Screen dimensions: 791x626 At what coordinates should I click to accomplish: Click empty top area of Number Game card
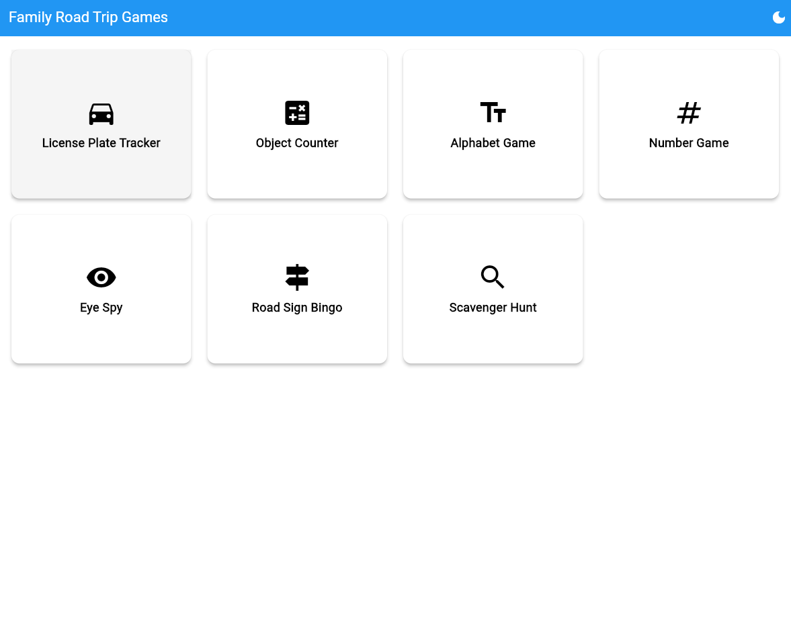689,71
